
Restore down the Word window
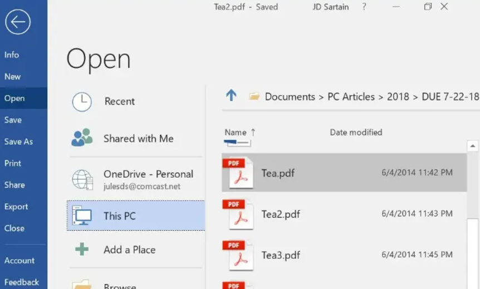coord(428,7)
